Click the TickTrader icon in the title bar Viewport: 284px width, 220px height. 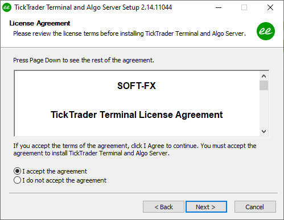pyautogui.click(x=7, y=7)
